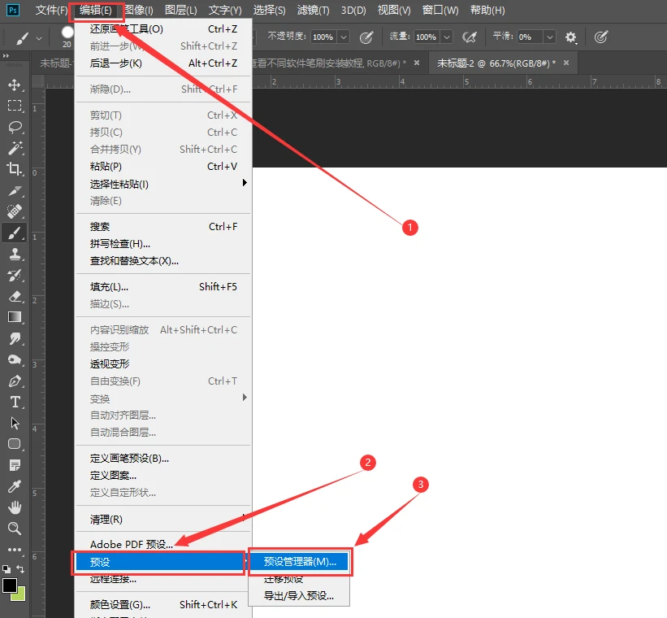Image resolution: width=667 pixels, height=618 pixels.
Task: Swap foreground and background colors
Action: coord(20,570)
